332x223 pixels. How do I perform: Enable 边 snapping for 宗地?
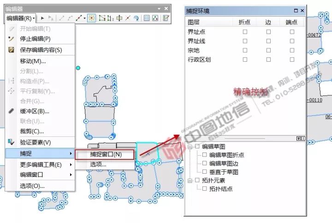268,50
